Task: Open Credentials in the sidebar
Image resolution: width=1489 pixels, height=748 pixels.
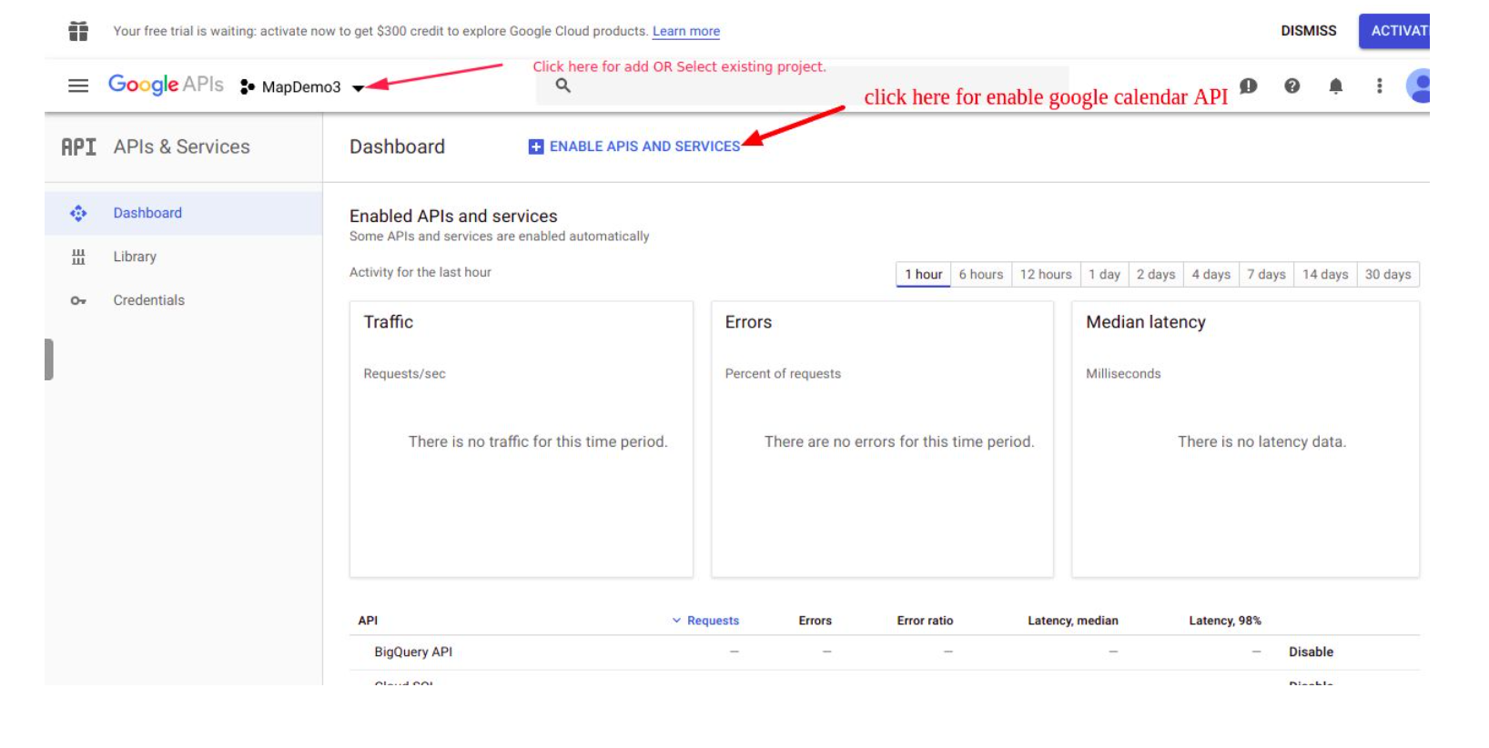Action: pos(184,300)
